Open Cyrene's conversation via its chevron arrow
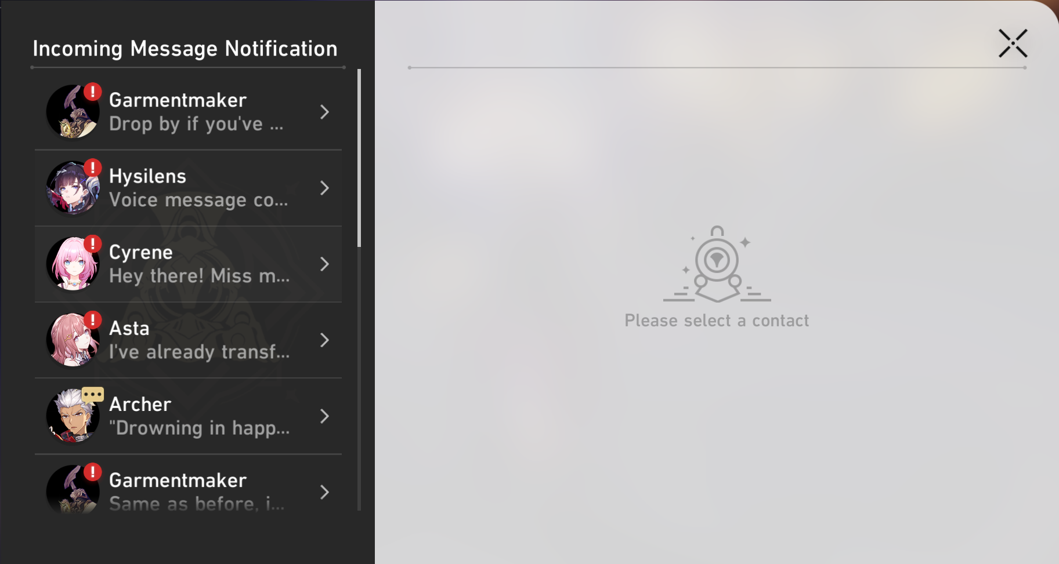 325,264
